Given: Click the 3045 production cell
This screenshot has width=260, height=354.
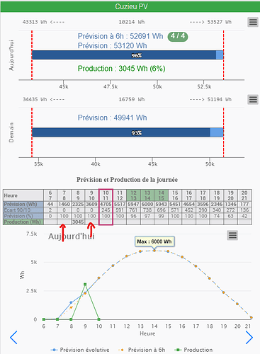Looking at the screenshot, I should [78, 222].
